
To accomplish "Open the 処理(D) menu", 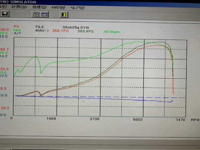I will point(39,7).
